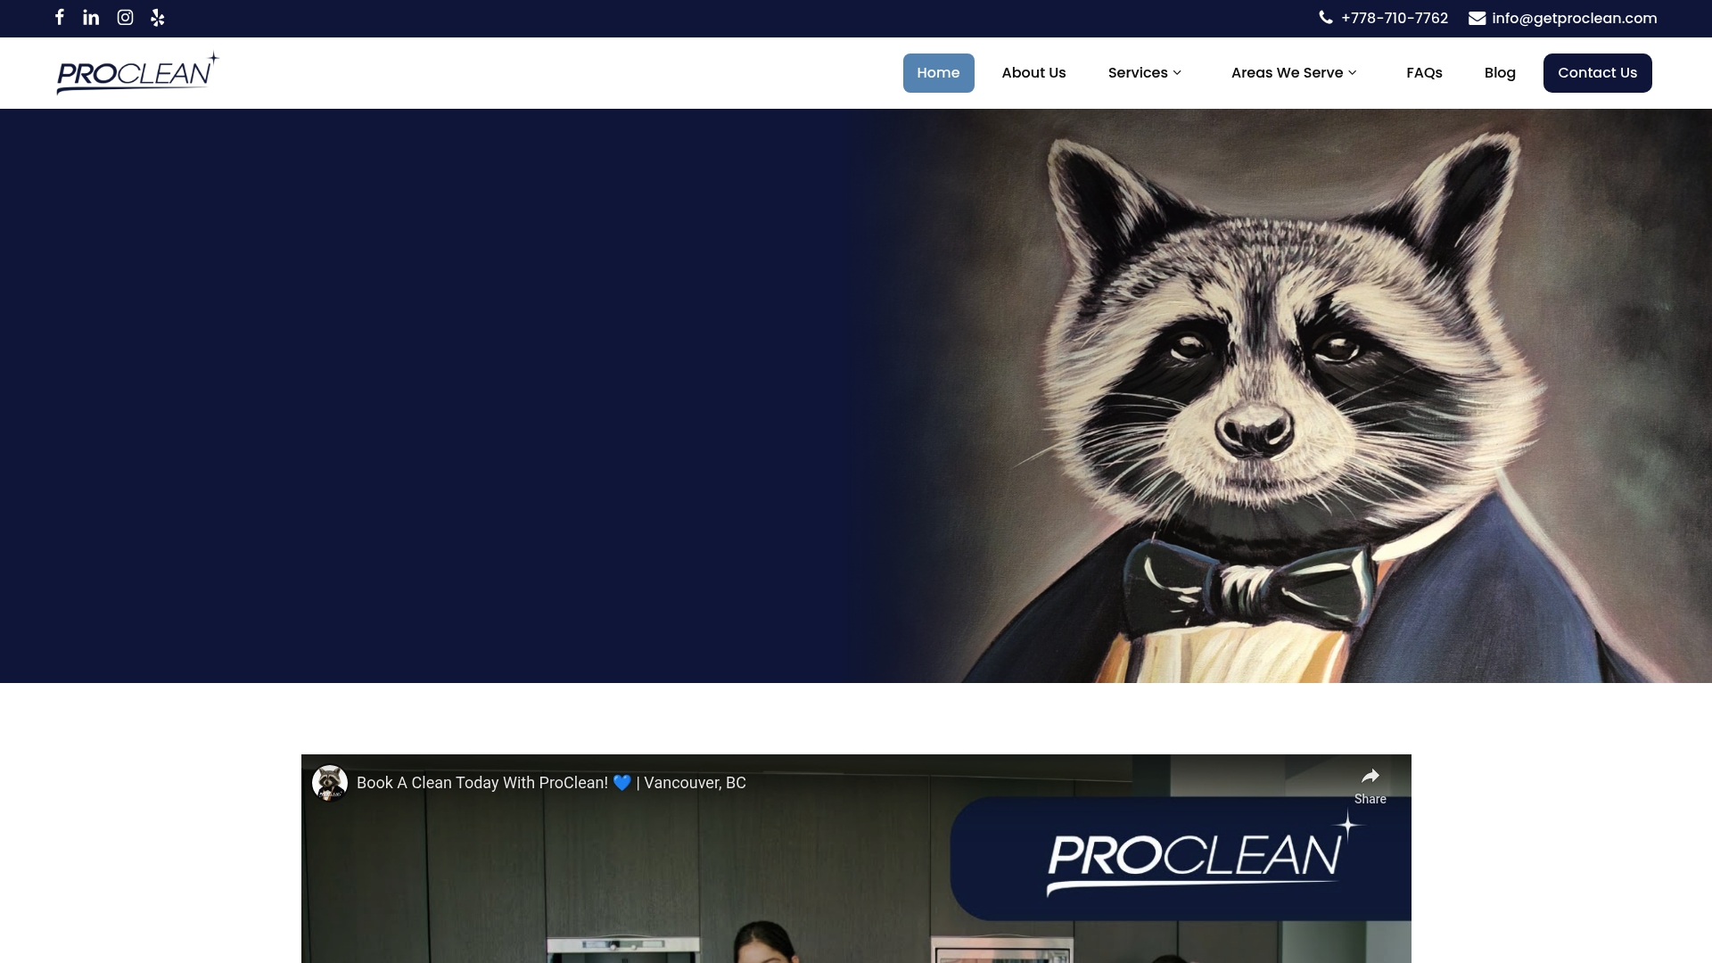Click the info@getproclean.com email link
Viewport: 1712px width, 963px height.
coord(1574,18)
